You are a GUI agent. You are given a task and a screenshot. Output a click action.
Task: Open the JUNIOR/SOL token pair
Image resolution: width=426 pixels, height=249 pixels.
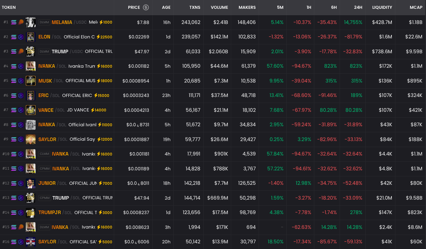point(47,183)
